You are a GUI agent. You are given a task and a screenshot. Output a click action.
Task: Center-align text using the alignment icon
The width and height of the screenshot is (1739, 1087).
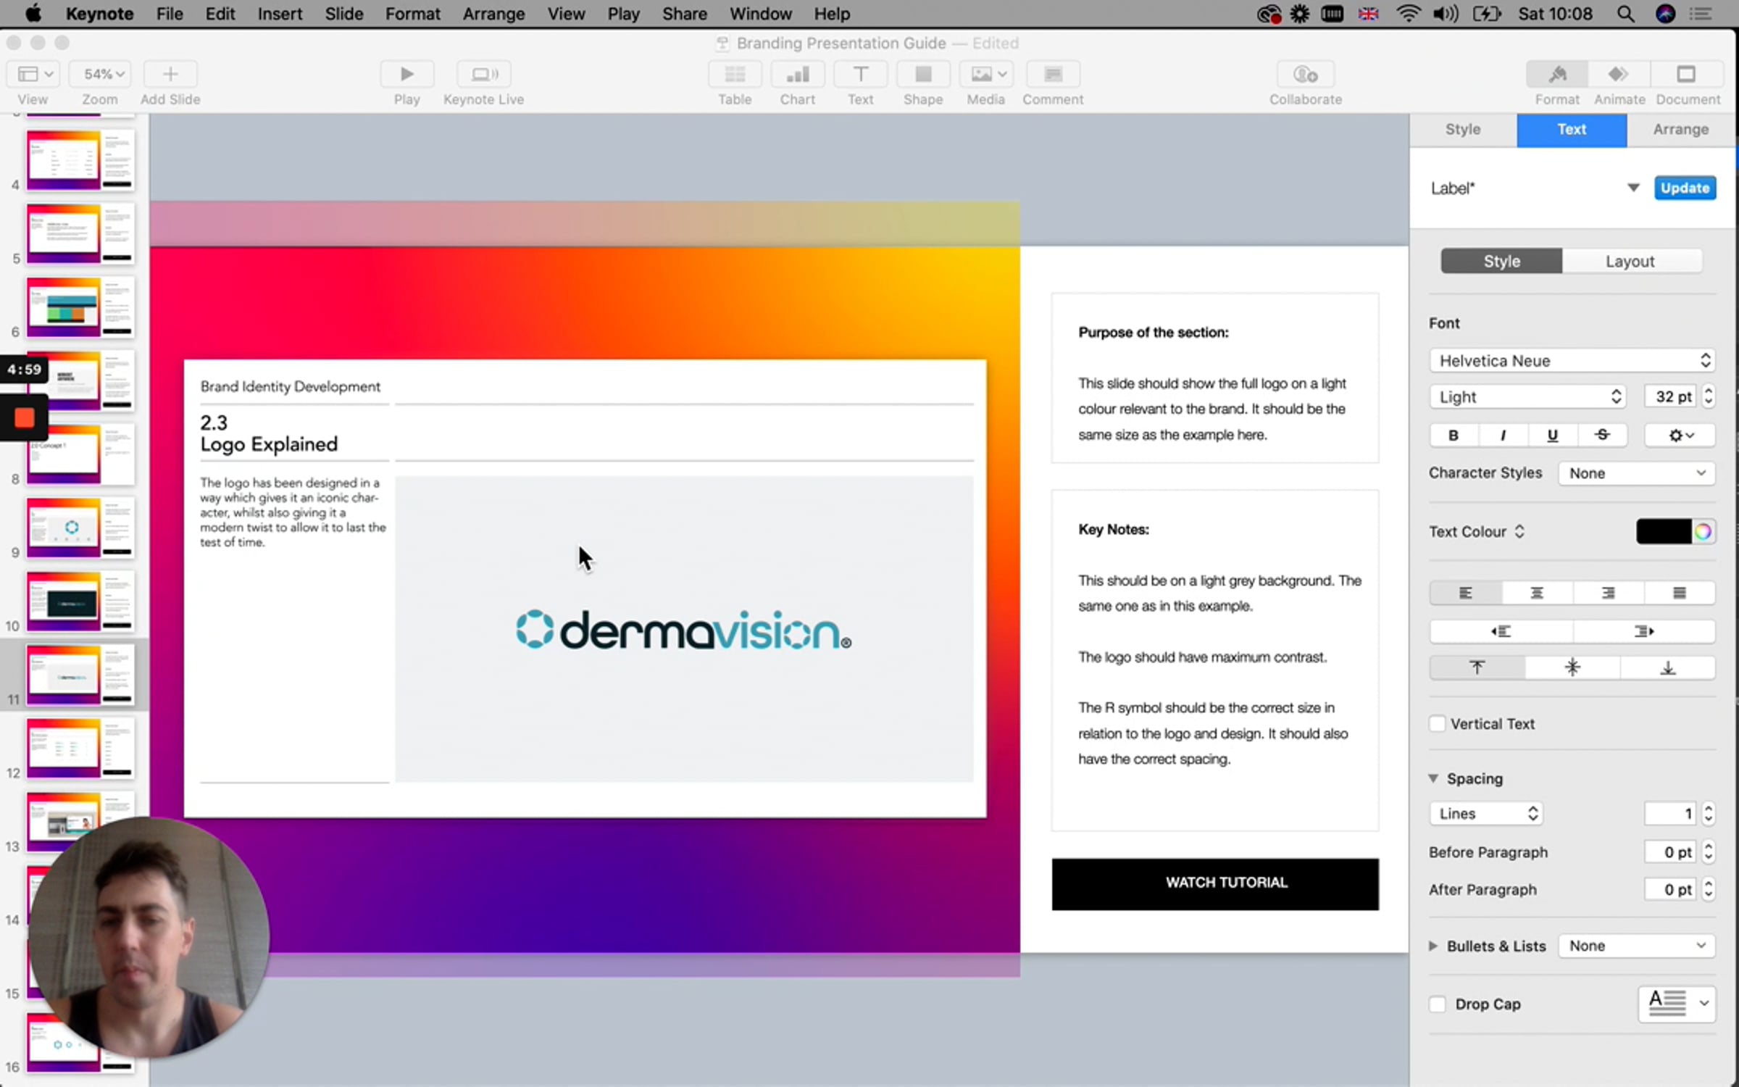[1536, 593]
